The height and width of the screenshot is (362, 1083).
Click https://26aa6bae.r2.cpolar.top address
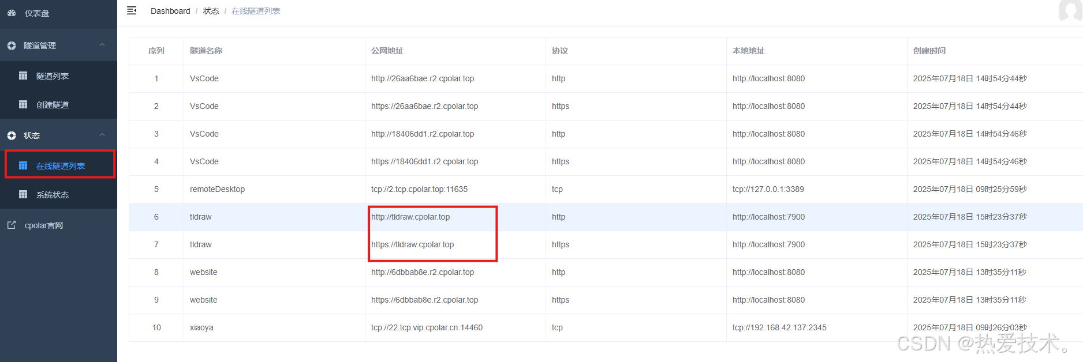(x=425, y=106)
